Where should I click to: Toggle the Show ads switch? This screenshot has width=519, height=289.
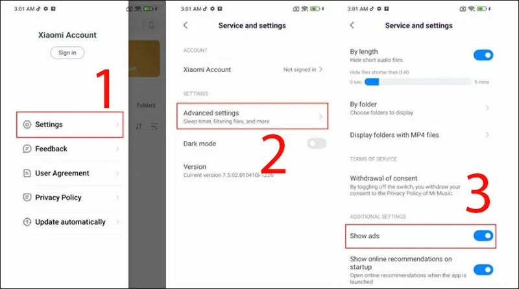tap(483, 236)
